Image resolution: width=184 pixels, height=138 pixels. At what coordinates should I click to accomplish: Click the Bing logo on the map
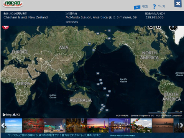[7, 115]
